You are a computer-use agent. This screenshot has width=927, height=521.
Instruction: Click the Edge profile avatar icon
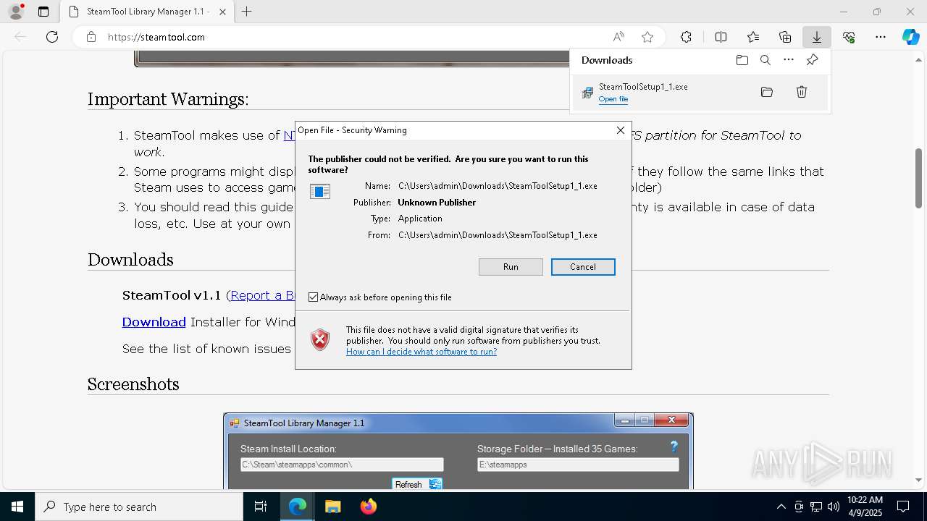click(15, 12)
